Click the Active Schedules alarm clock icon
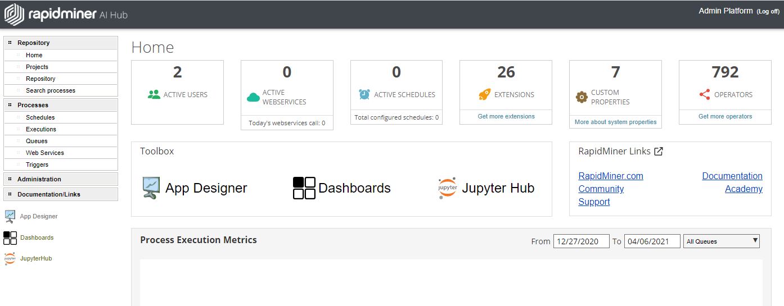Viewport: 784px width, 306px height. (x=364, y=94)
